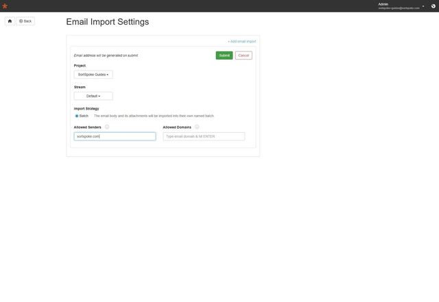Show info tooltip for Allowed Senders

[x=107, y=127]
